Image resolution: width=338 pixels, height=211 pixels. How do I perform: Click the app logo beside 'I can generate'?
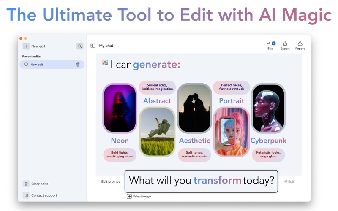pyautogui.click(x=105, y=62)
